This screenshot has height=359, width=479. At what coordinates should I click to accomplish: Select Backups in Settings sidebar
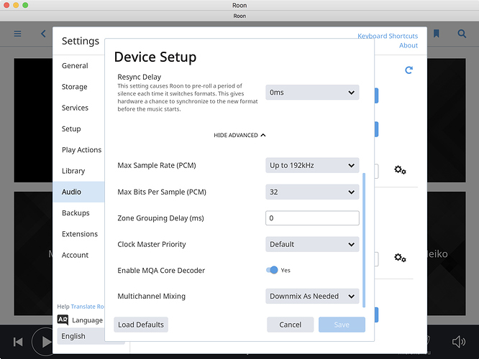coord(76,213)
